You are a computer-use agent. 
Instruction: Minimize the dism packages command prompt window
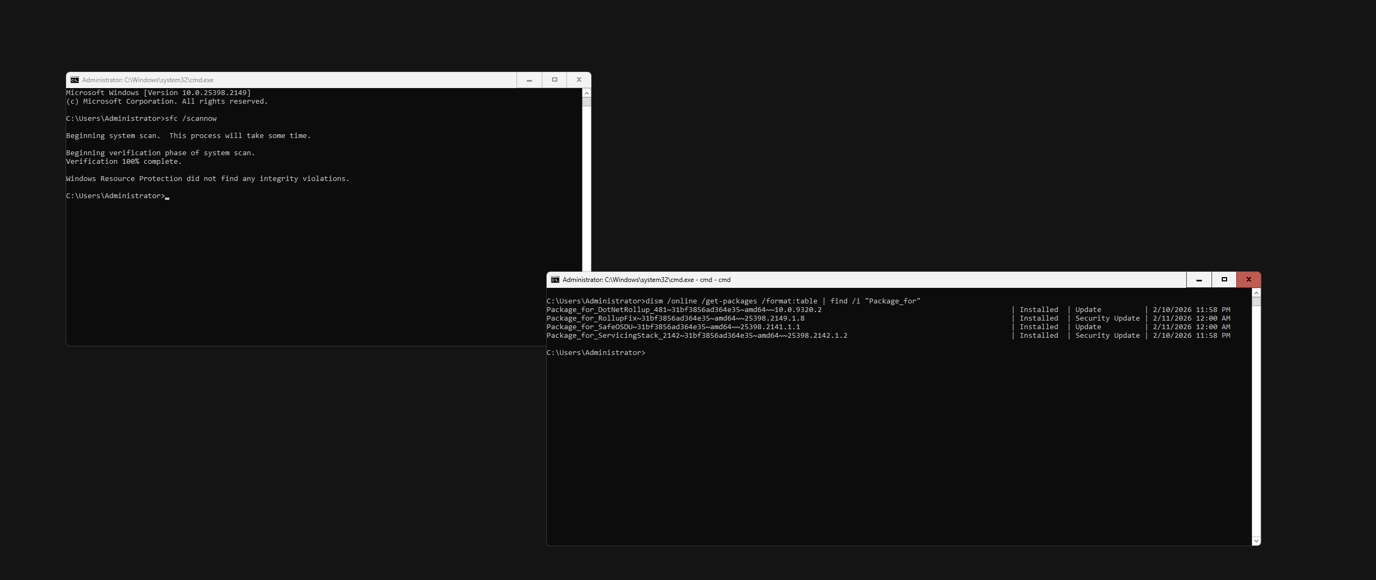coord(1199,280)
